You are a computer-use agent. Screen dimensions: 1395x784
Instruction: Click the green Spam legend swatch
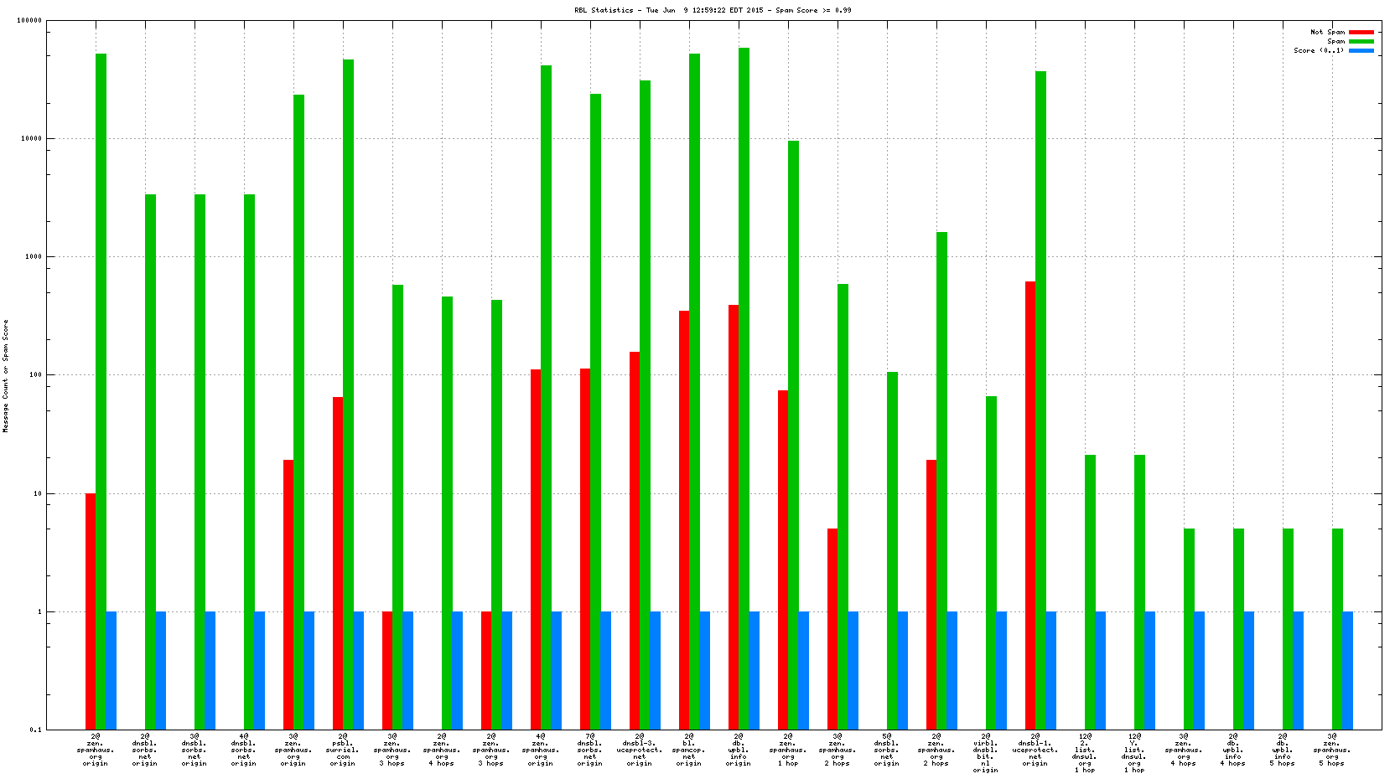(1361, 41)
